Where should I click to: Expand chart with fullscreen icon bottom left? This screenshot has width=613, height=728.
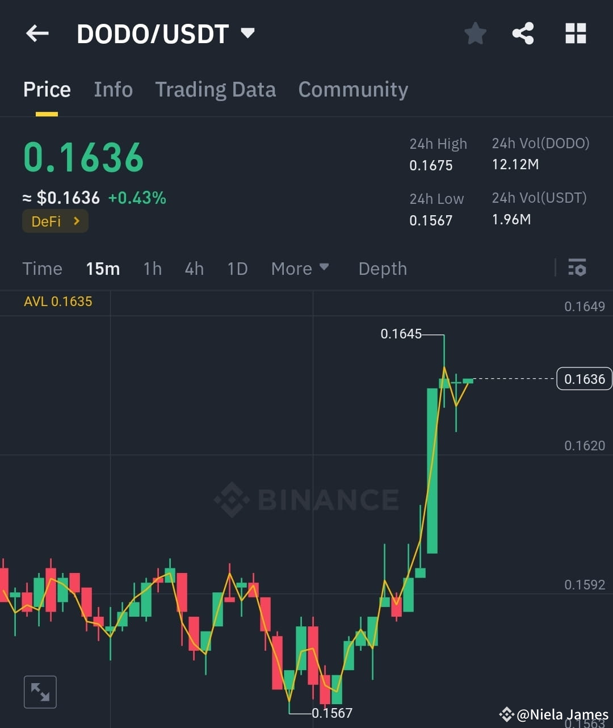(x=40, y=692)
